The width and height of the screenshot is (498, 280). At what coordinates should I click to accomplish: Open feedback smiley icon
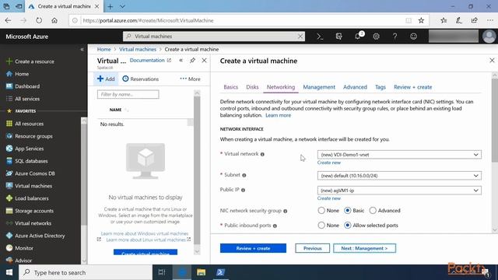(413, 37)
